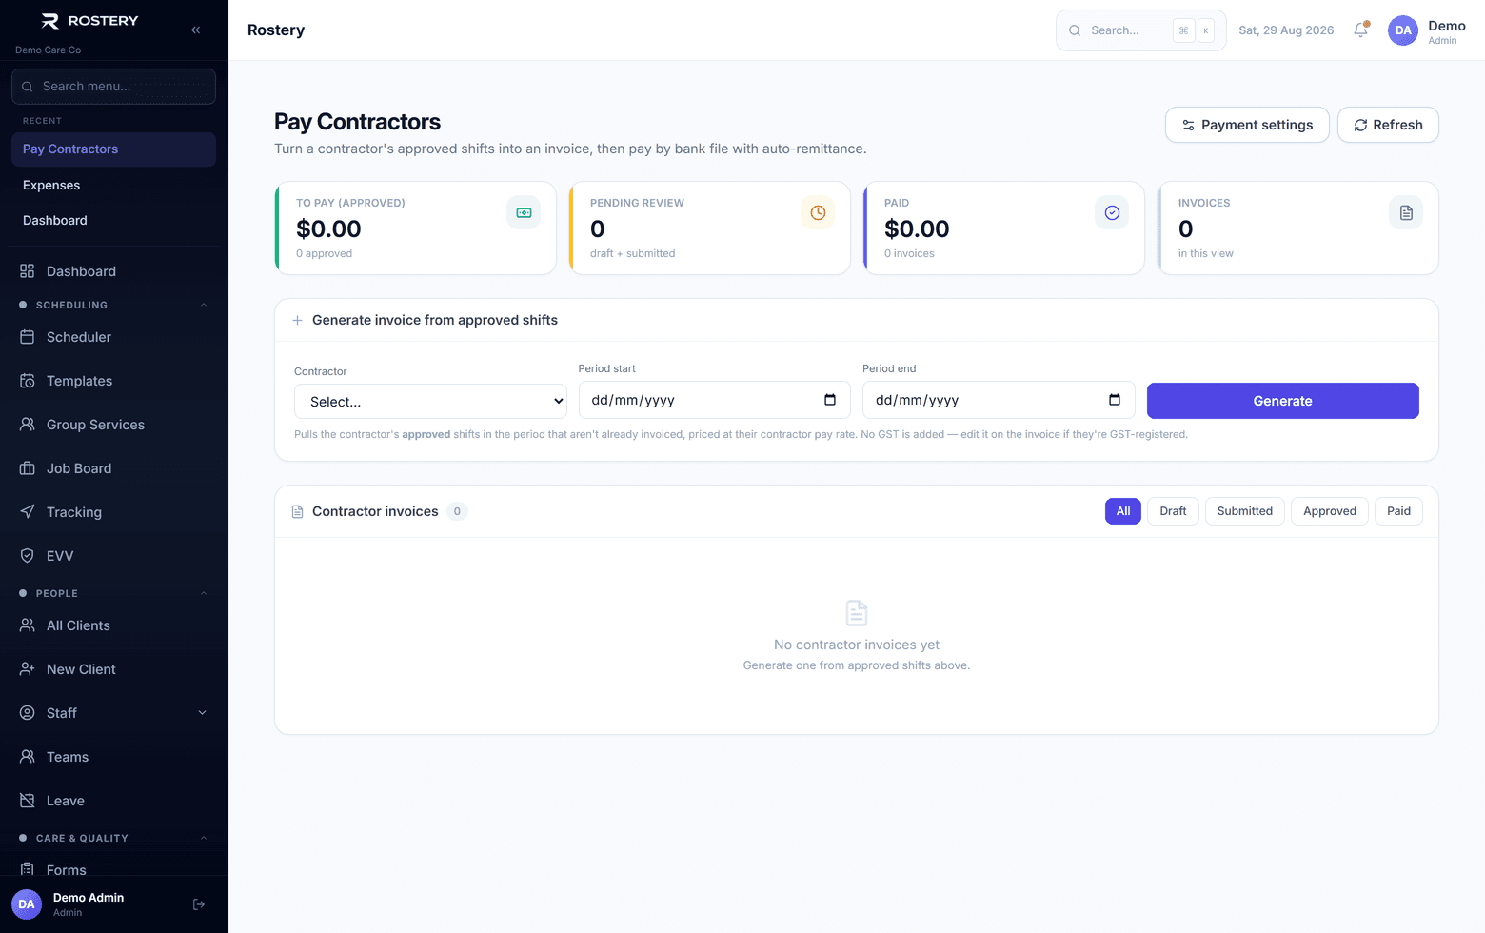Open the Job Board page
Viewport: 1485px width, 933px height.
[114, 468]
